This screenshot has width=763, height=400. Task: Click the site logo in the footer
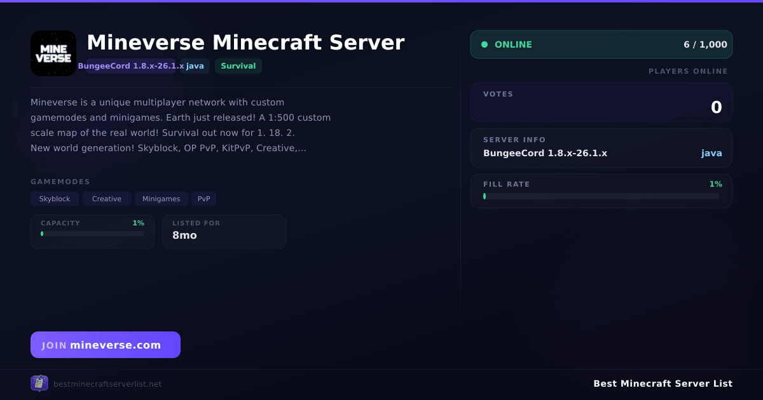39,383
